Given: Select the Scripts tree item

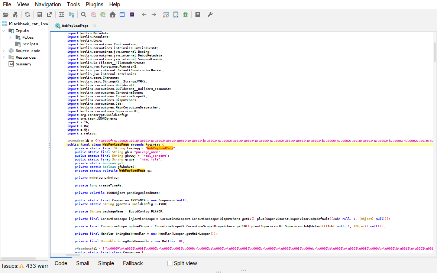Looking at the screenshot, I should click(x=30, y=44).
